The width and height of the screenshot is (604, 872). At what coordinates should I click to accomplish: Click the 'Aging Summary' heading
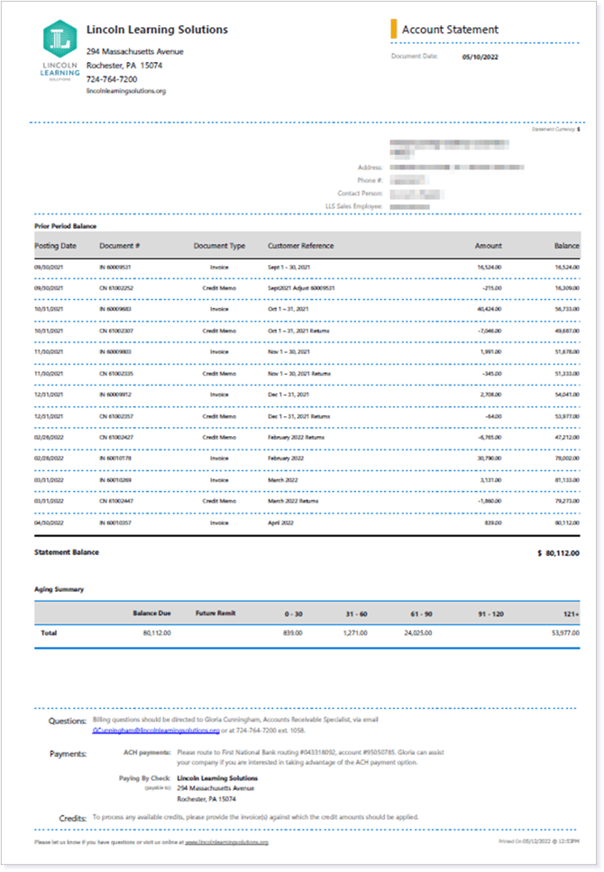tap(59, 589)
